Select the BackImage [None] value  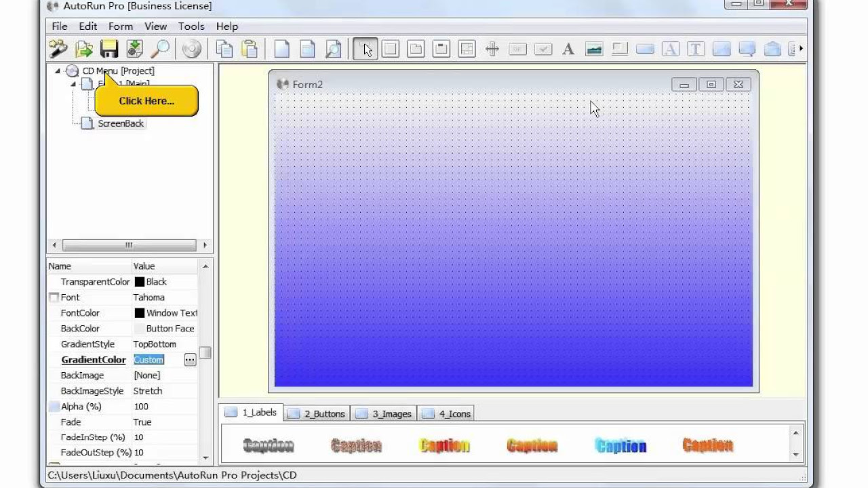[147, 375]
